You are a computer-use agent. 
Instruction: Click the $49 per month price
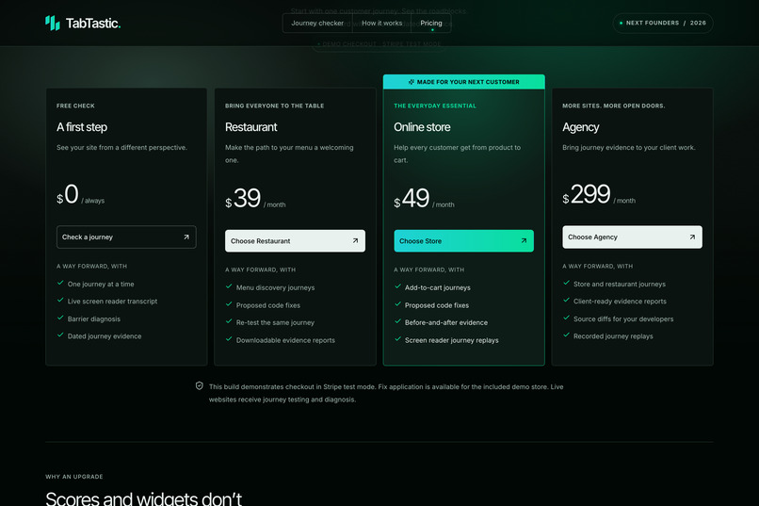click(424, 199)
